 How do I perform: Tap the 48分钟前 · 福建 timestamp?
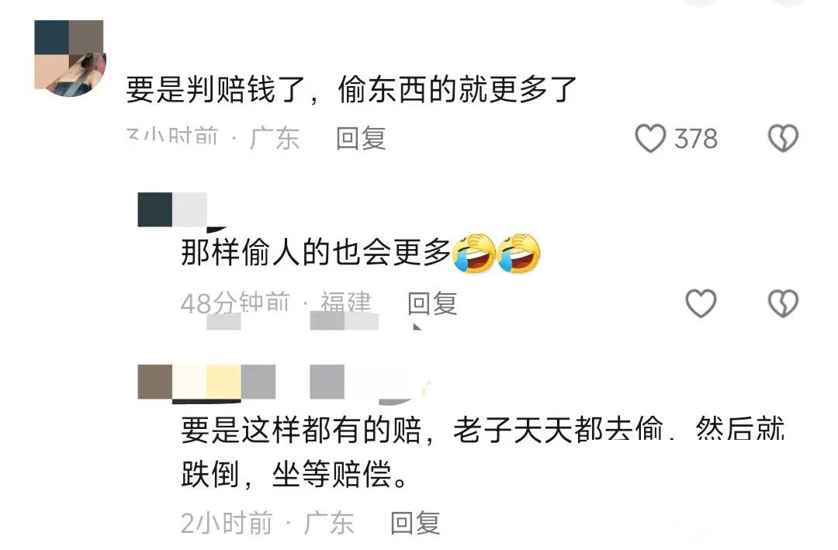[275, 303]
